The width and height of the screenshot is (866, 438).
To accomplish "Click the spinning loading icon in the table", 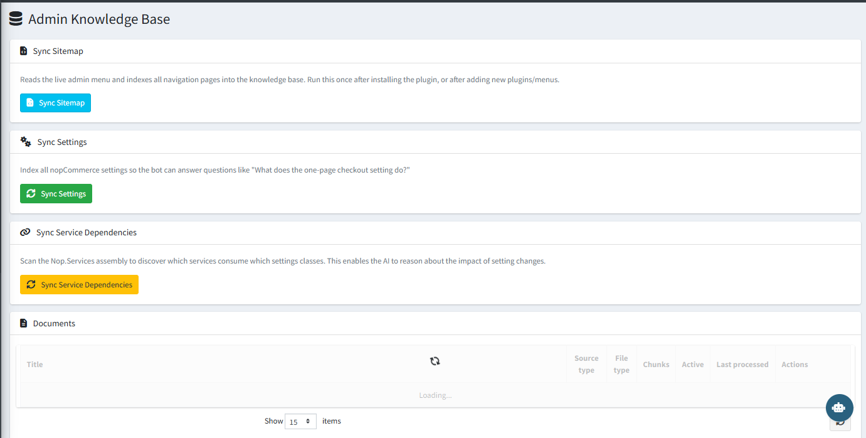I will [x=435, y=361].
